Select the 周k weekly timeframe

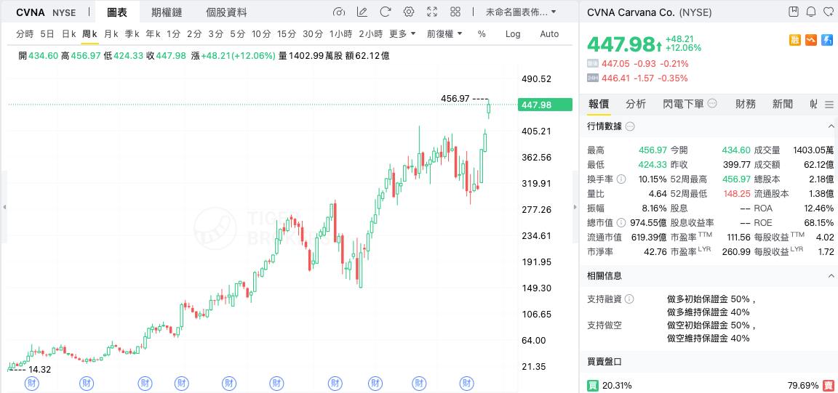(89, 33)
